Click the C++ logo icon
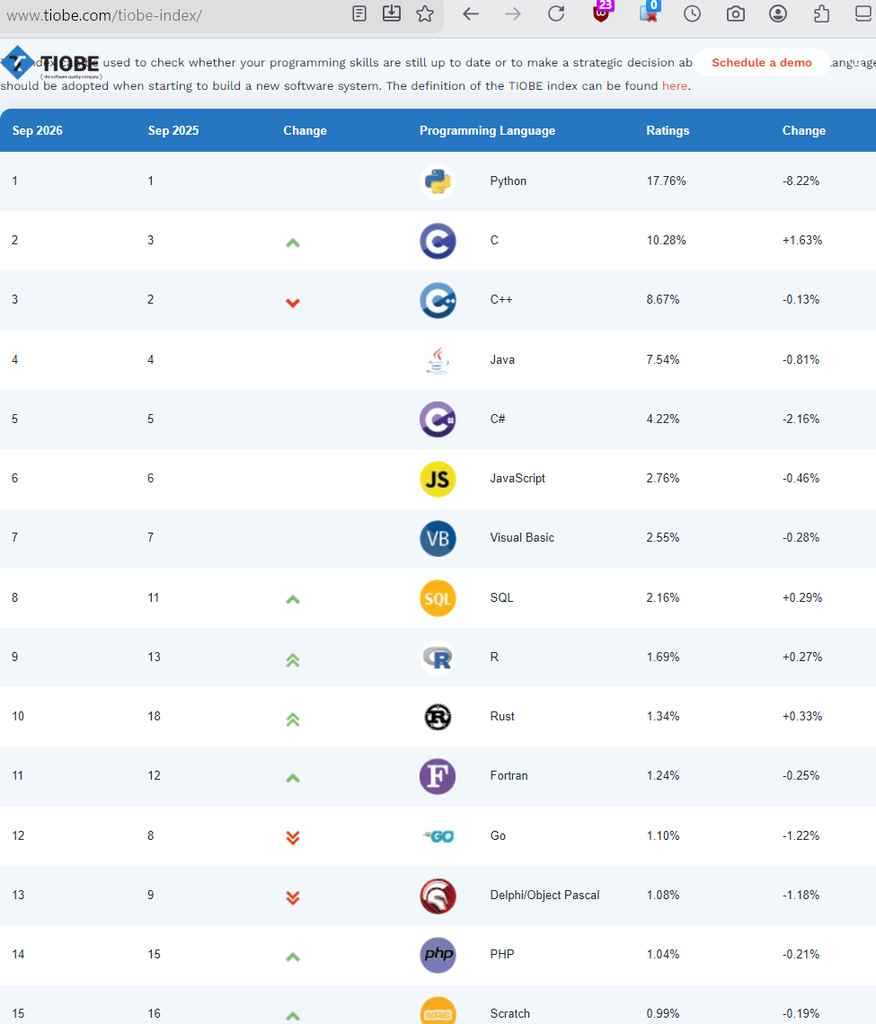This screenshot has height=1024, width=876. (438, 300)
